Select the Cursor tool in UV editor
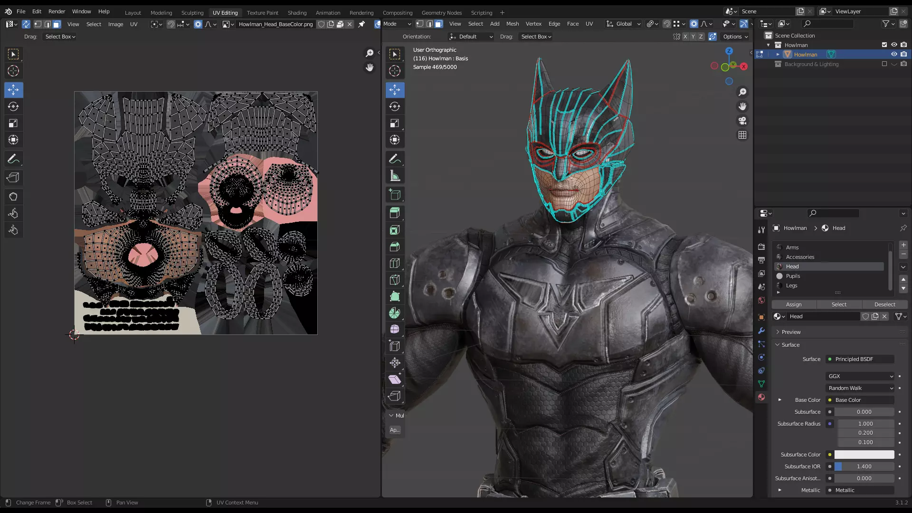912x513 pixels. (x=13, y=71)
